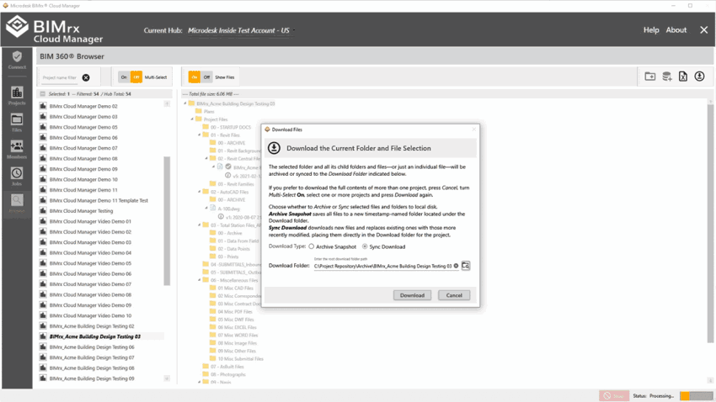The height and width of the screenshot is (402, 716).
Task: Collapse the 06 - Miscellaneous Files folder
Action: pos(200,280)
